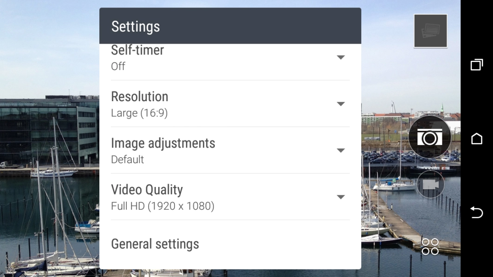Open the recent apps overview button

476,65
